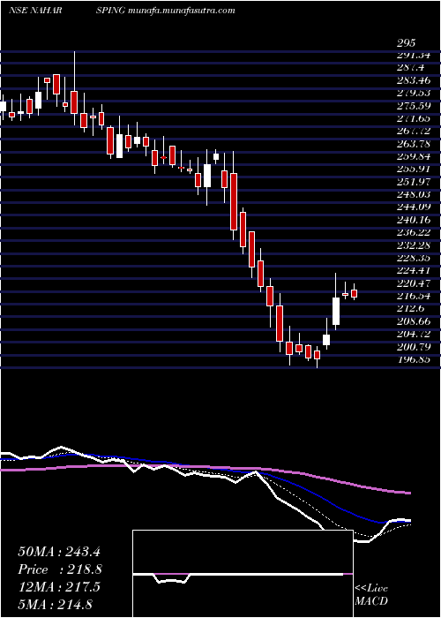Screen dimensions: 441x618
Task: Click the 212.6 price axis label
Action: coord(410,309)
